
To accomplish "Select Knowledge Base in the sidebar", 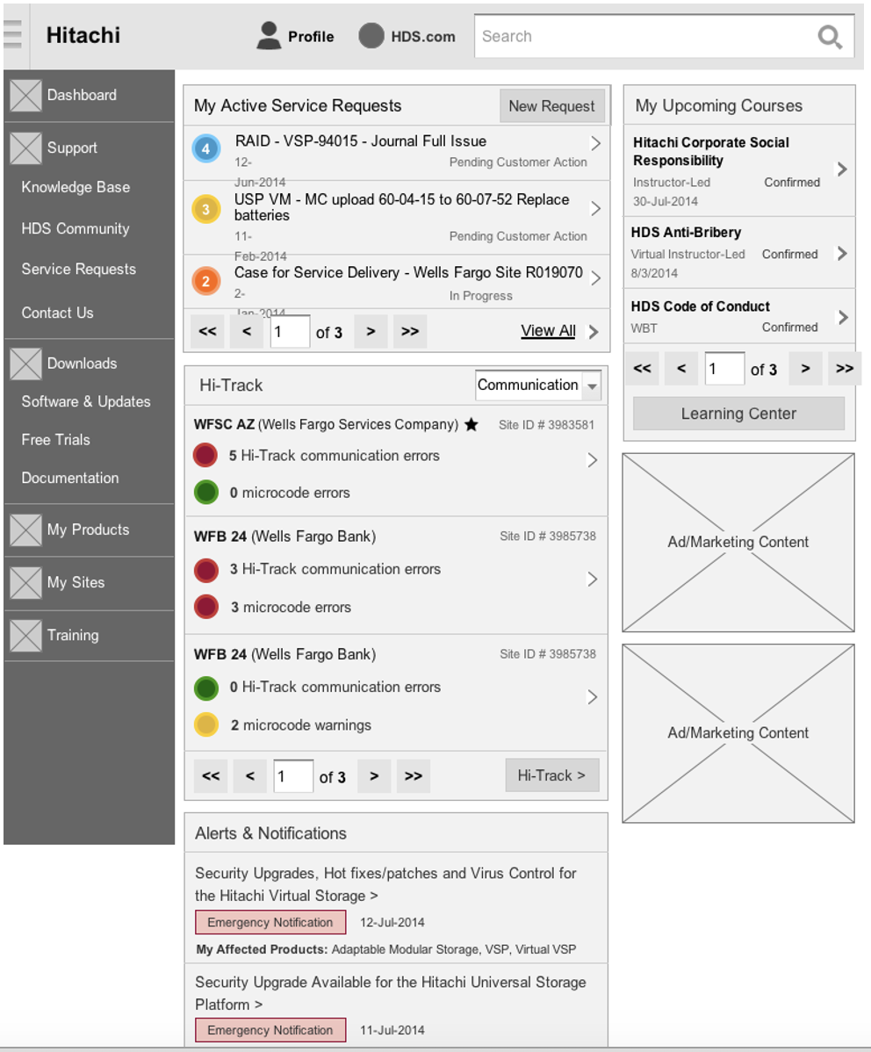I will click(x=75, y=187).
